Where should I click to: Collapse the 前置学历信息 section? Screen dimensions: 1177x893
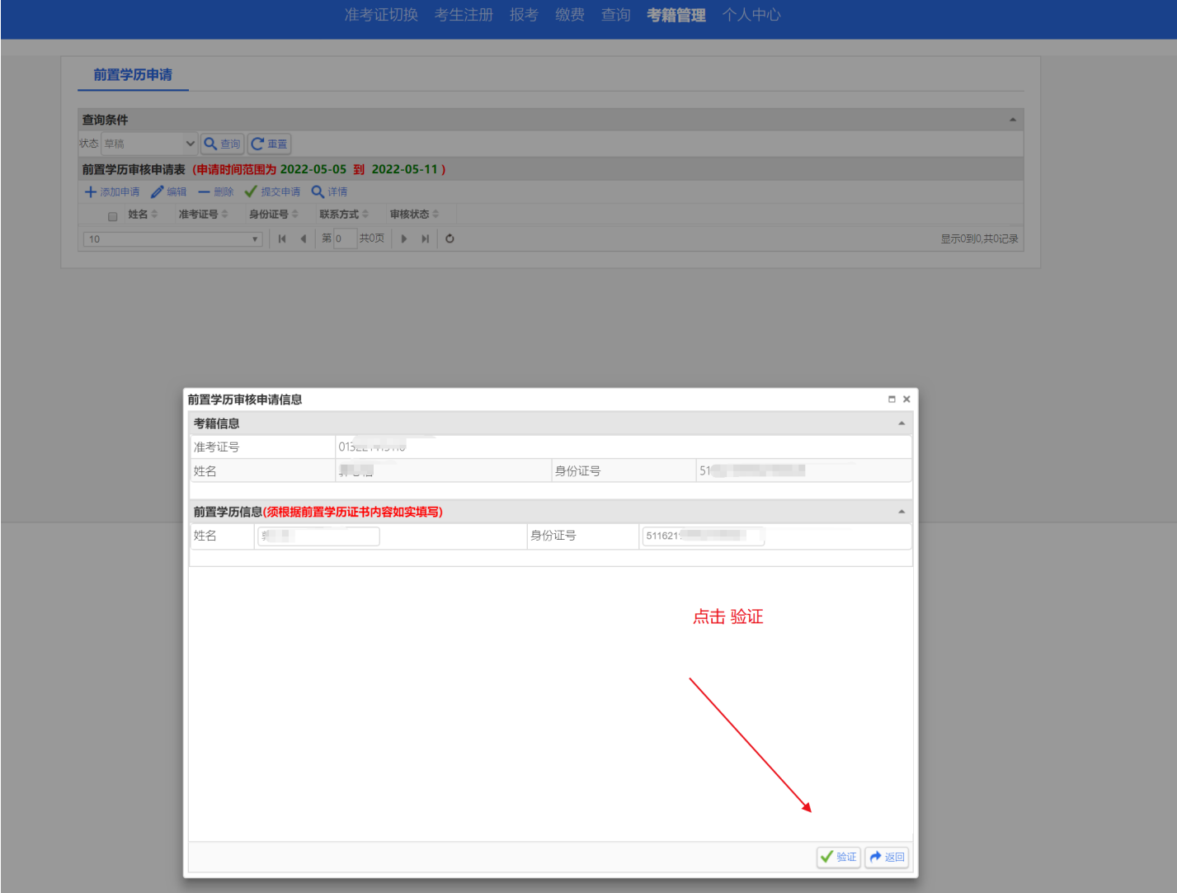[x=902, y=512]
